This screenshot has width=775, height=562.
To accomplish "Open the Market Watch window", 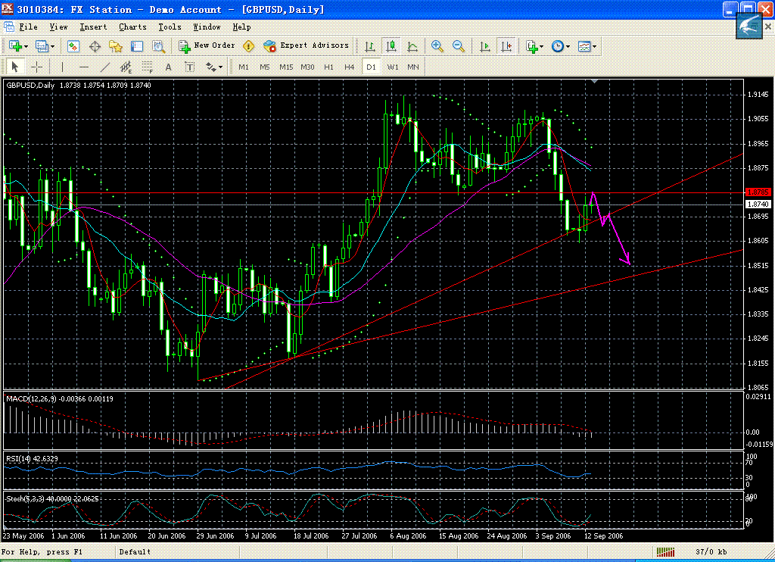I will [x=73, y=46].
